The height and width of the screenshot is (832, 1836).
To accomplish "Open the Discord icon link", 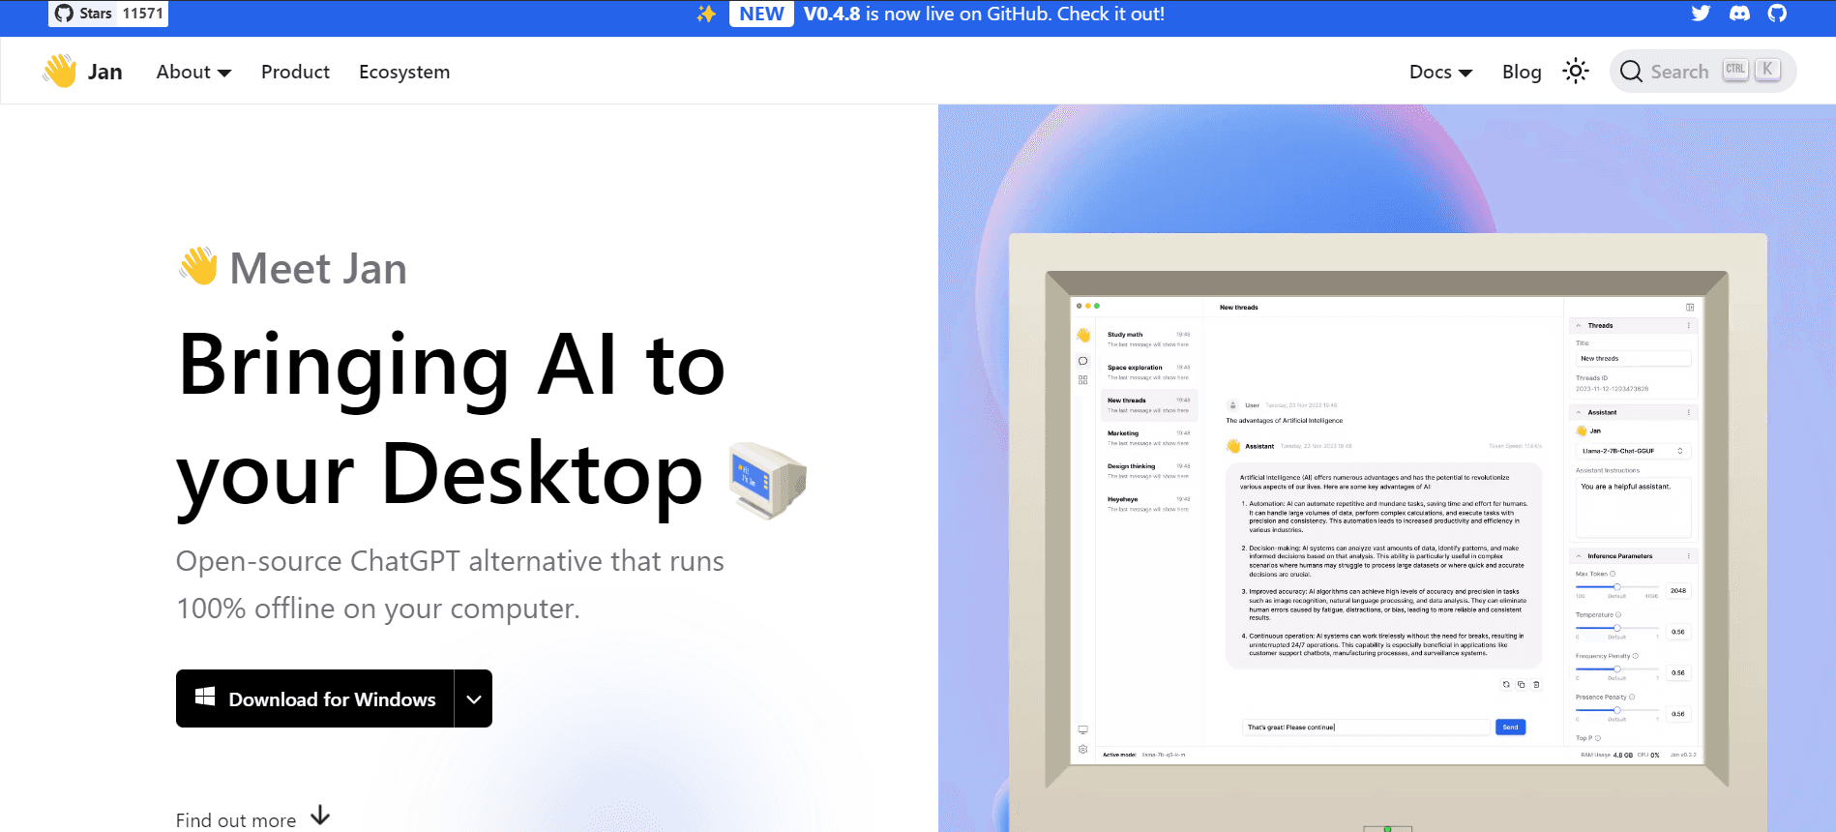I will [1739, 14].
